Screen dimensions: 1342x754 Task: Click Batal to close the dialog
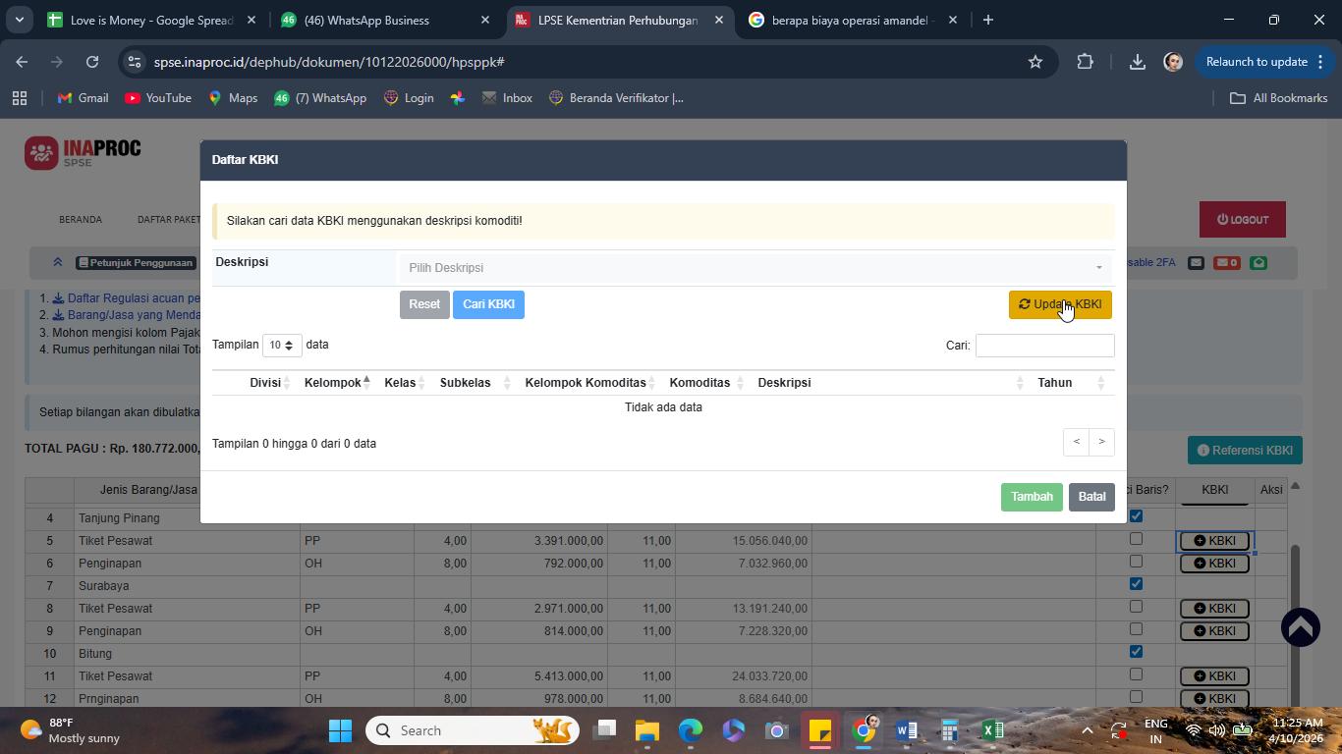[1091, 497]
